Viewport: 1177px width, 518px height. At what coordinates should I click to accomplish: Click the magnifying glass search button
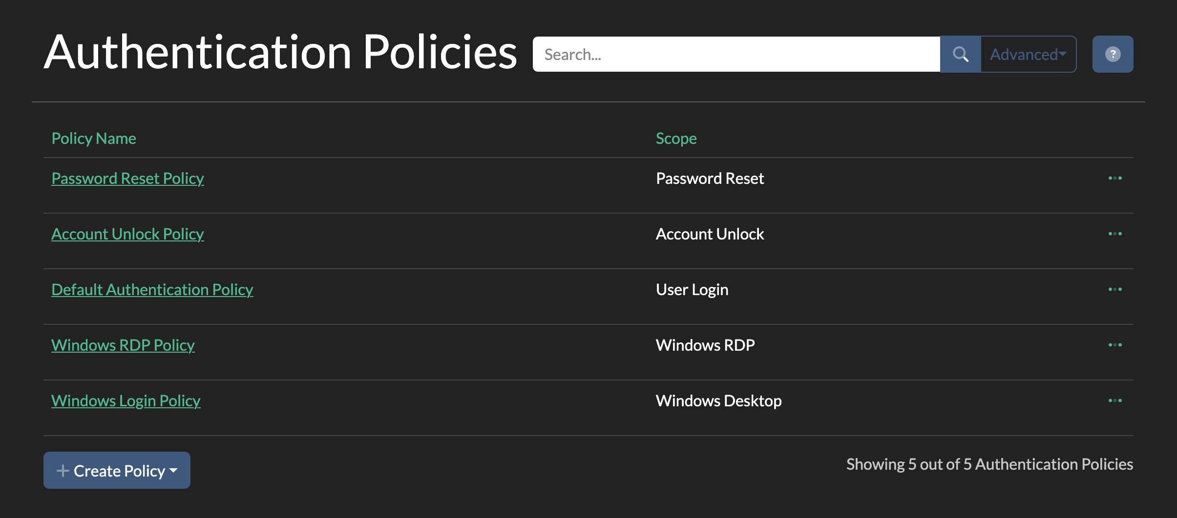(960, 54)
